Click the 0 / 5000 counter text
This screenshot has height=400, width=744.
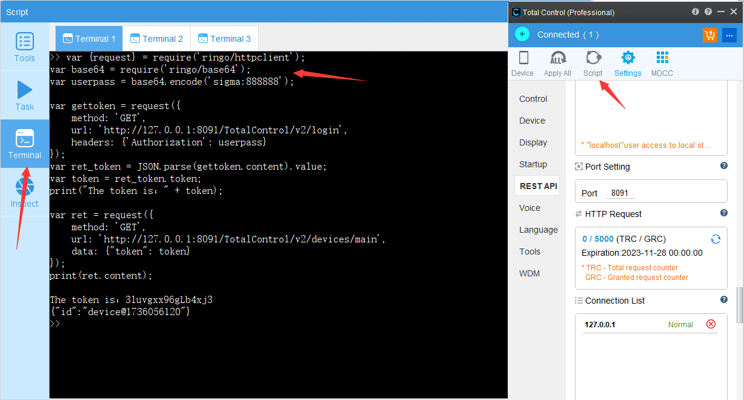598,239
